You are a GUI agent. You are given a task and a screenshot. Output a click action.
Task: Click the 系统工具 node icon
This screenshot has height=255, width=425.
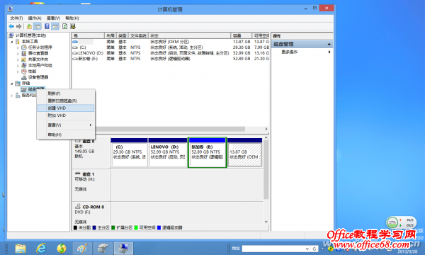18,42
